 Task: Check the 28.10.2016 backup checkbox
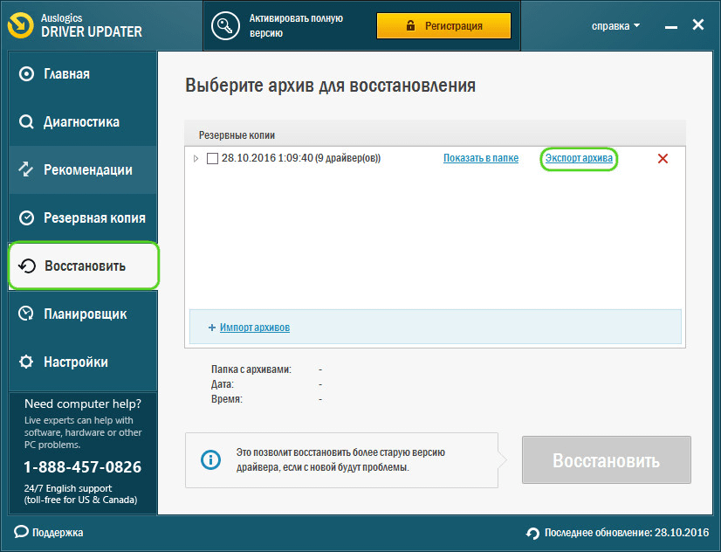point(212,158)
